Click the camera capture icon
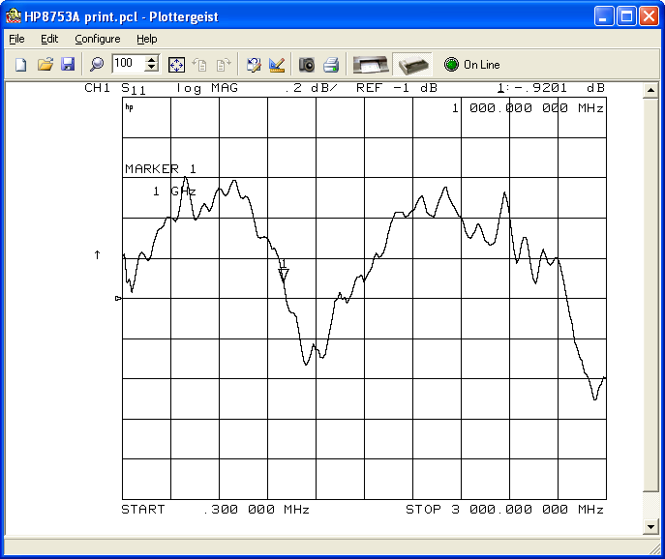Viewport: 665px width, 559px height. point(307,65)
